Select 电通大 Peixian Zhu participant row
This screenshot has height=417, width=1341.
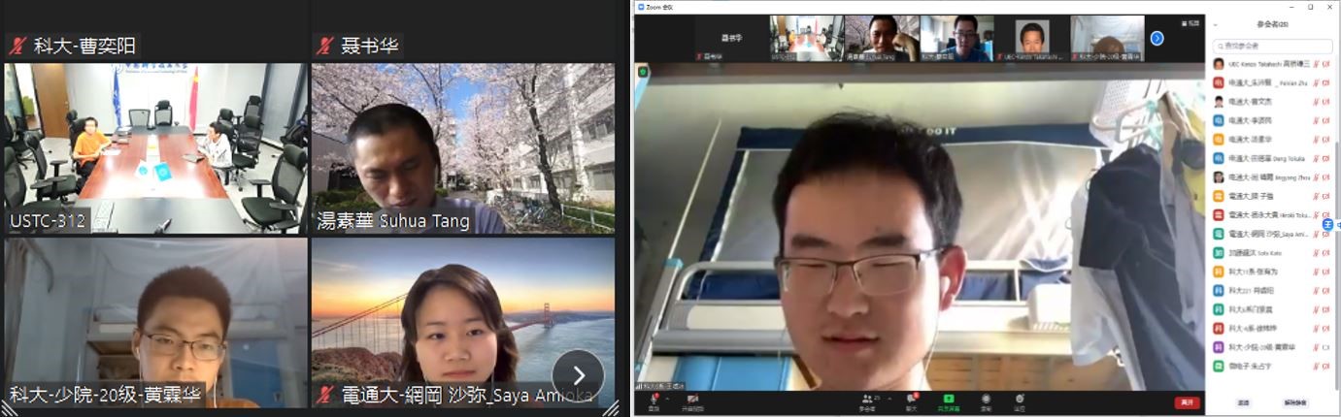1271,82
